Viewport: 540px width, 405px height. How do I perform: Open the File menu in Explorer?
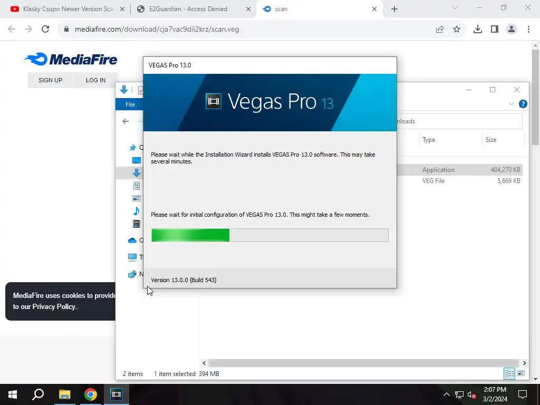[130, 104]
